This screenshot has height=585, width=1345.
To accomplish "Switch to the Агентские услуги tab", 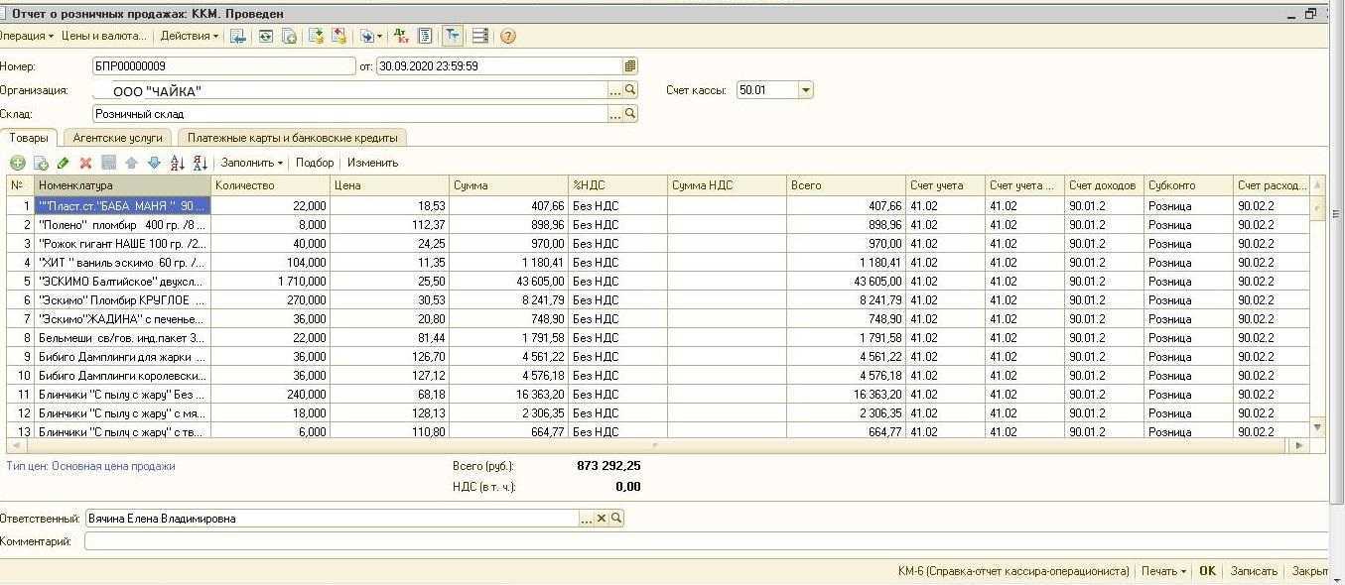I will coord(117,138).
